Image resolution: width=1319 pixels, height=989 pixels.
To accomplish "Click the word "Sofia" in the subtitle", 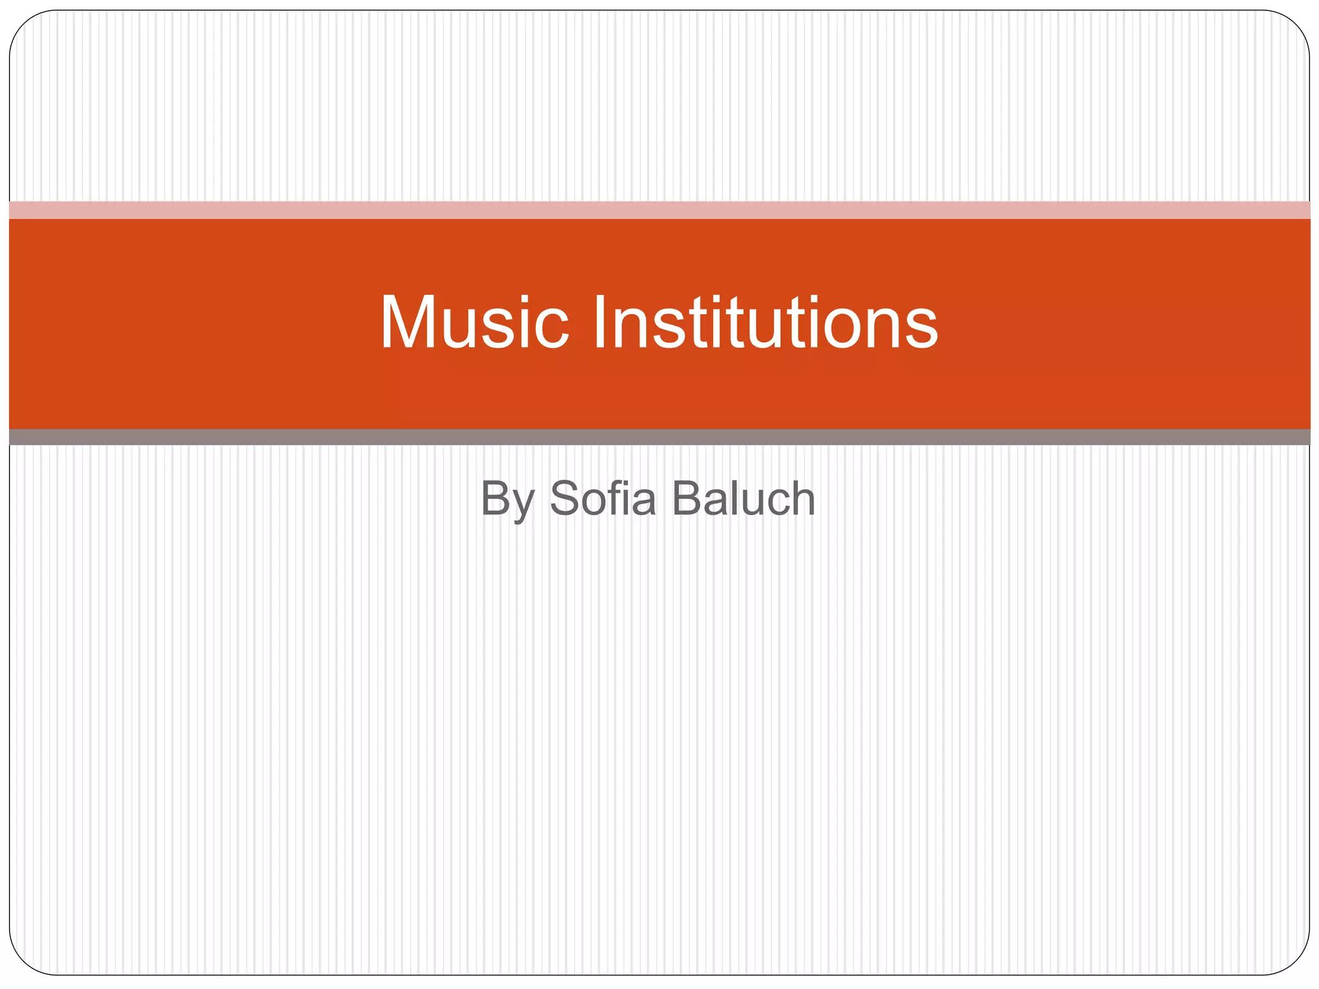I will click(x=602, y=498).
